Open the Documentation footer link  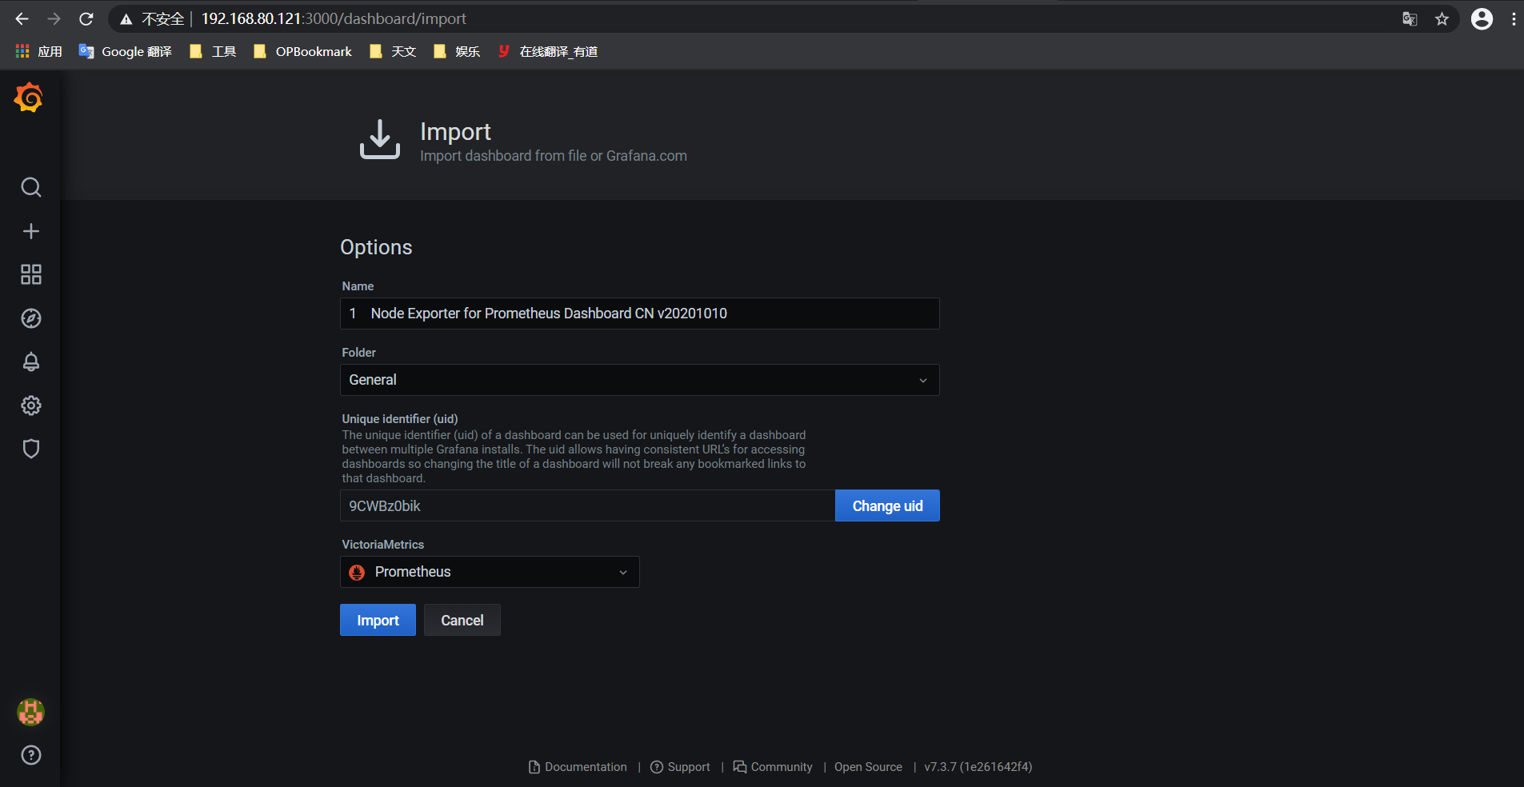click(578, 767)
